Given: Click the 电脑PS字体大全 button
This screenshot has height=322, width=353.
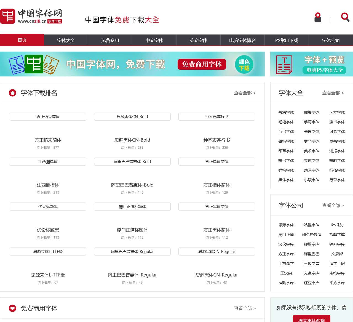Looking at the screenshot, I should click(x=324, y=70).
